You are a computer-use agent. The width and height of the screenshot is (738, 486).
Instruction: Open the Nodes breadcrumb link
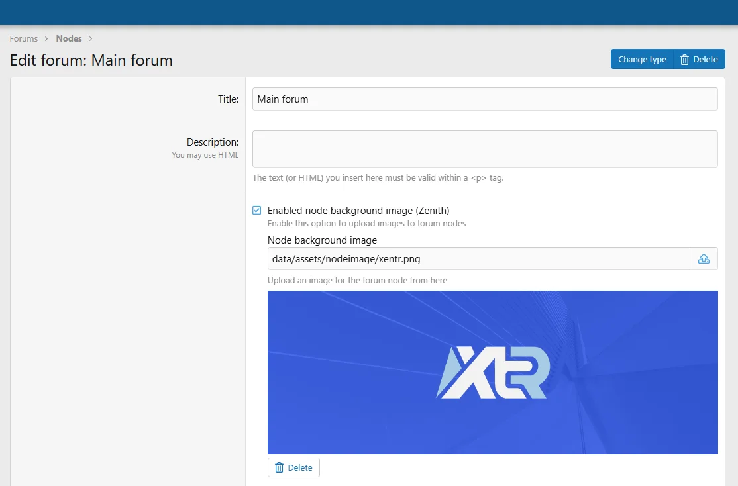tap(69, 38)
